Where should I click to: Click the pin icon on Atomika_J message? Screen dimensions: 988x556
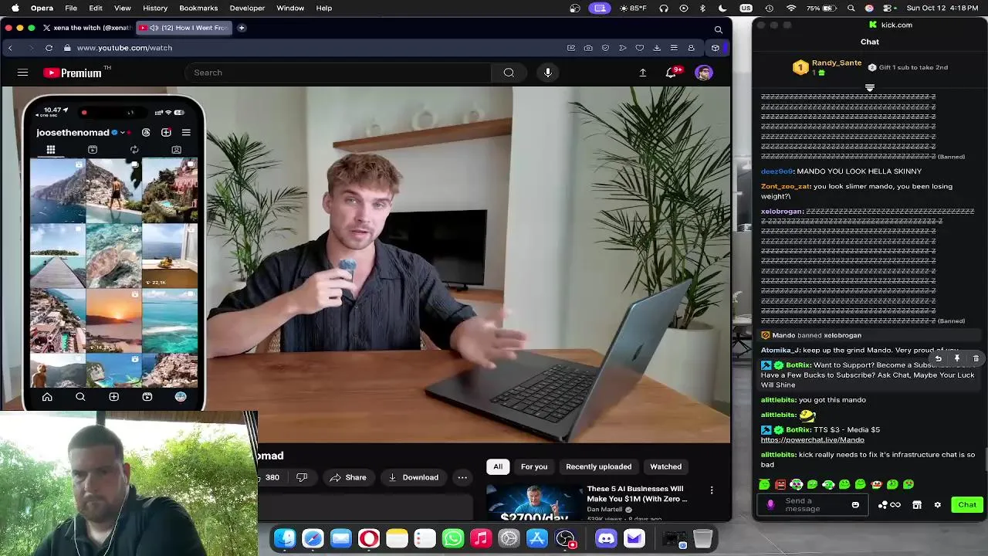[x=957, y=358]
